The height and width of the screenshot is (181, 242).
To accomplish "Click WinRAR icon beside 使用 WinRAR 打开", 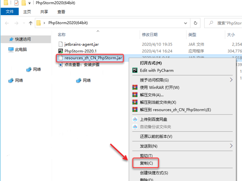I will coord(135,87).
